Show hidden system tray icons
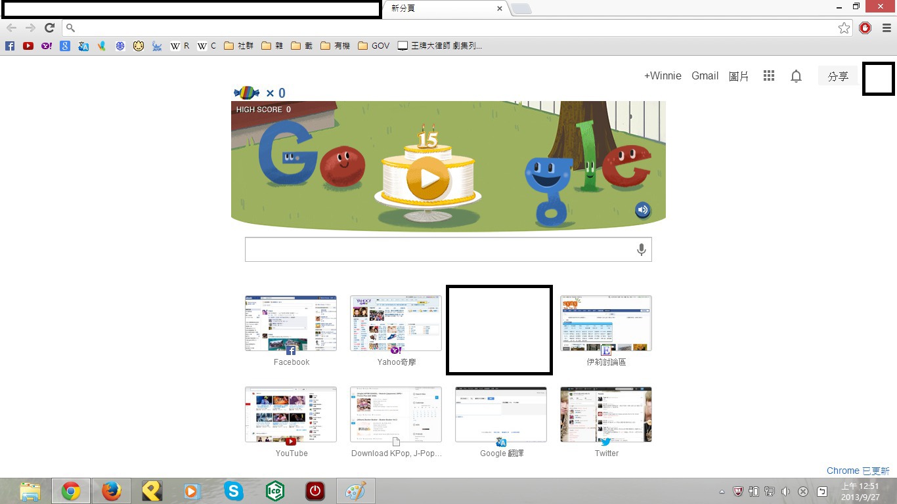Viewport: 897px width, 504px height. tap(722, 491)
